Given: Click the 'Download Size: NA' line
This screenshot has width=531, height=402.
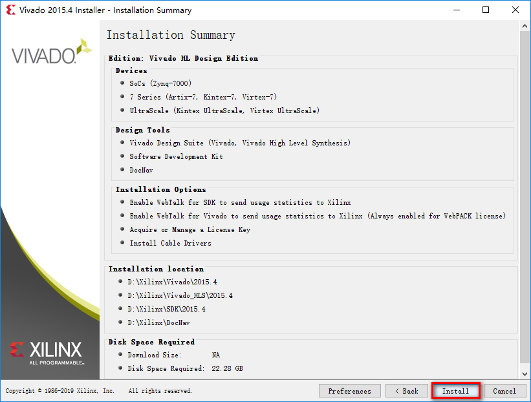Looking at the screenshot, I should coord(174,355).
